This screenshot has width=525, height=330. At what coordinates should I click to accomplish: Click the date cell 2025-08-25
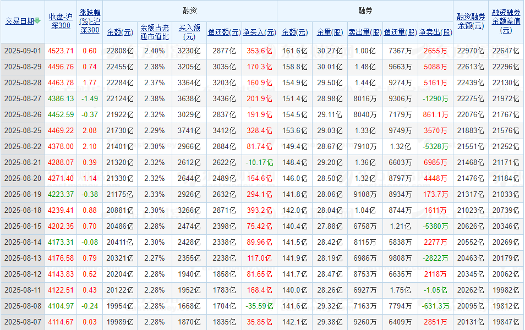tap(23, 130)
